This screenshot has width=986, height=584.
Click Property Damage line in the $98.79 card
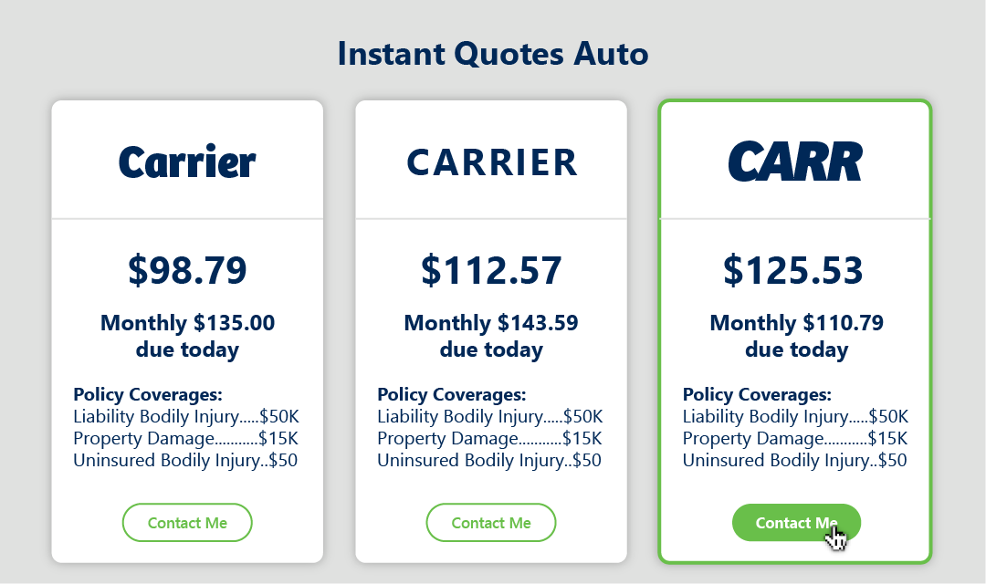pyautogui.click(x=185, y=439)
